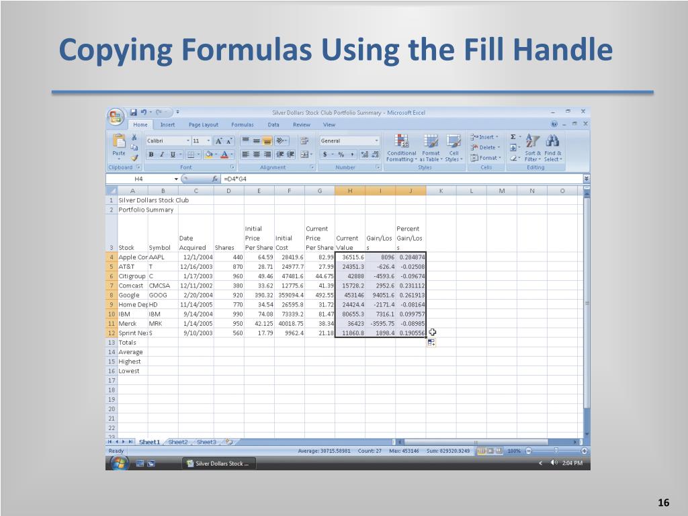Click Silver Dollars Stock taskbar button
This screenshot has width=688, height=516.
218,464
